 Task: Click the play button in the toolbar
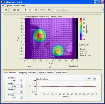click(26, 10)
